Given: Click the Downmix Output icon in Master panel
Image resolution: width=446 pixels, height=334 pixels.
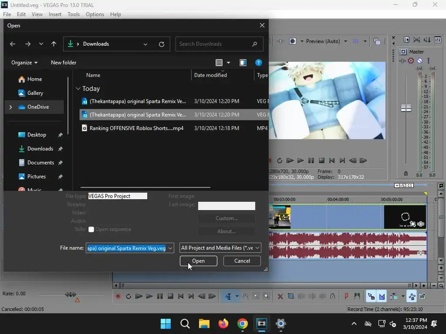Looking at the screenshot, I should click(417, 40).
